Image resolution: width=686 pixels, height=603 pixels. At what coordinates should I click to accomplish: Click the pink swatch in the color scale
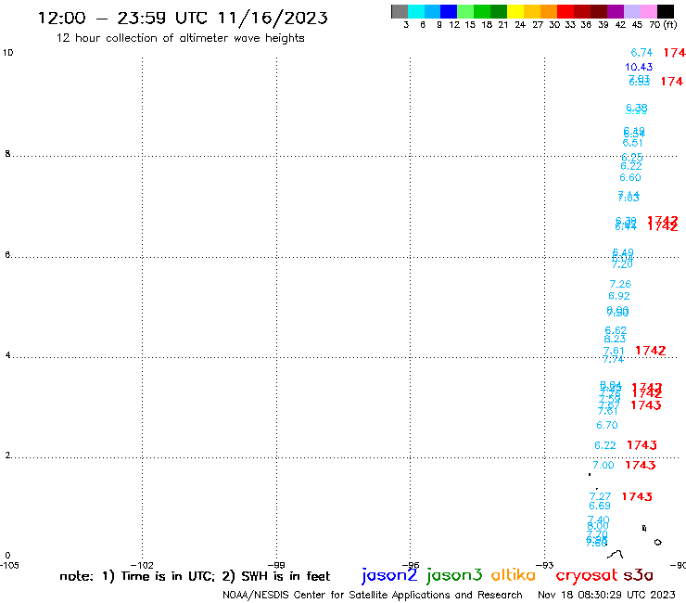pos(648,11)
